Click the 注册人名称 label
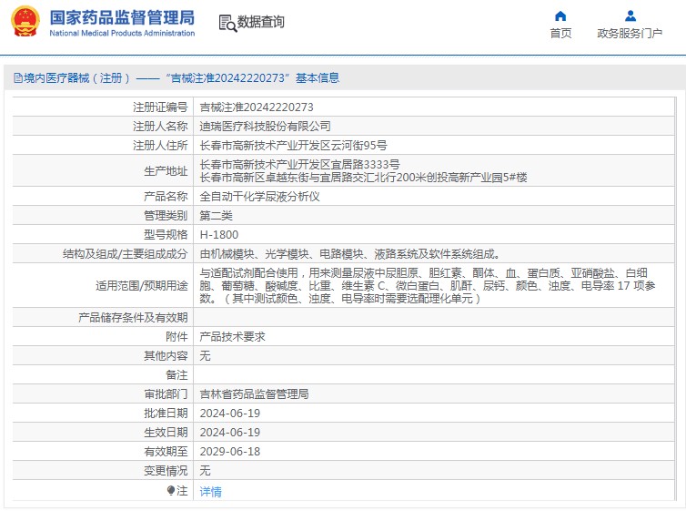The width and height of the screenshot is (686, 511). 160,127
